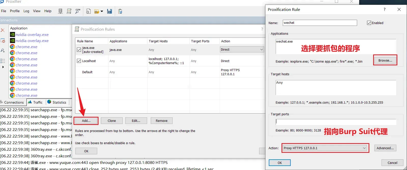Save the profile with the floppy icon
407x170 pixels.
point(109,11)
